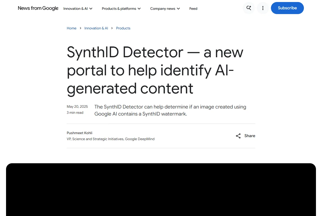Viewport: 322px width, 216px height.
Task: Click the May 20, 2025 date
Action: pos(77,106)
